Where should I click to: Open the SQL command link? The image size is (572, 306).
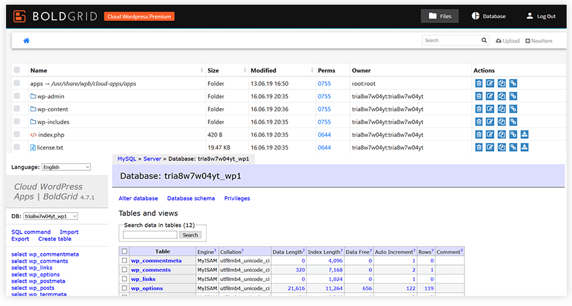tap(31, 232)
